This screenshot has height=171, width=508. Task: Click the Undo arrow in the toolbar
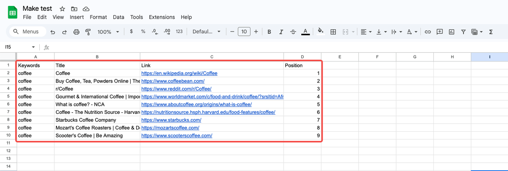tap(53, 32)
